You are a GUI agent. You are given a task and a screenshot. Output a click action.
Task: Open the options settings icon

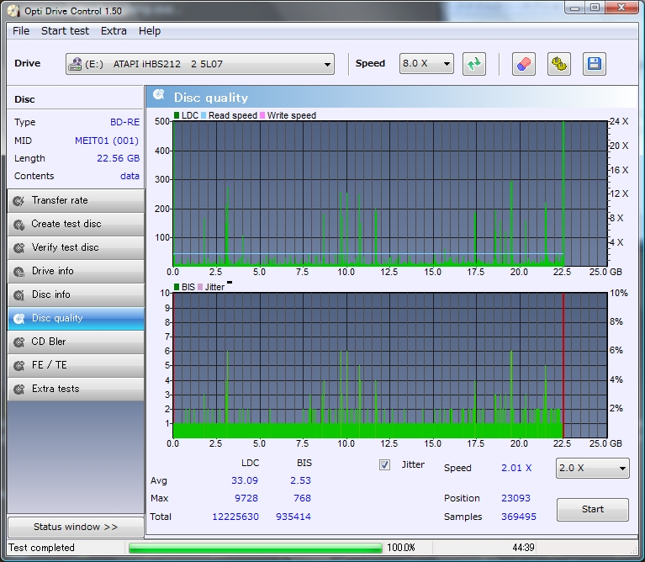point(559,64)
